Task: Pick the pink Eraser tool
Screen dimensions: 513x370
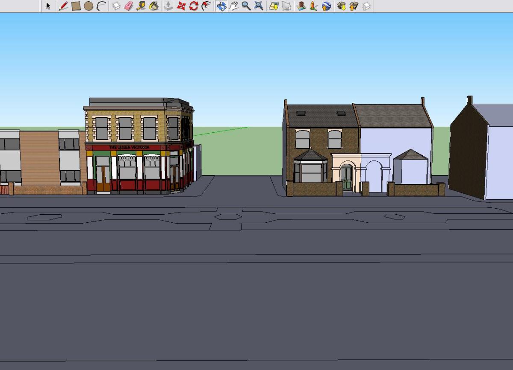Action: (129, 6)
